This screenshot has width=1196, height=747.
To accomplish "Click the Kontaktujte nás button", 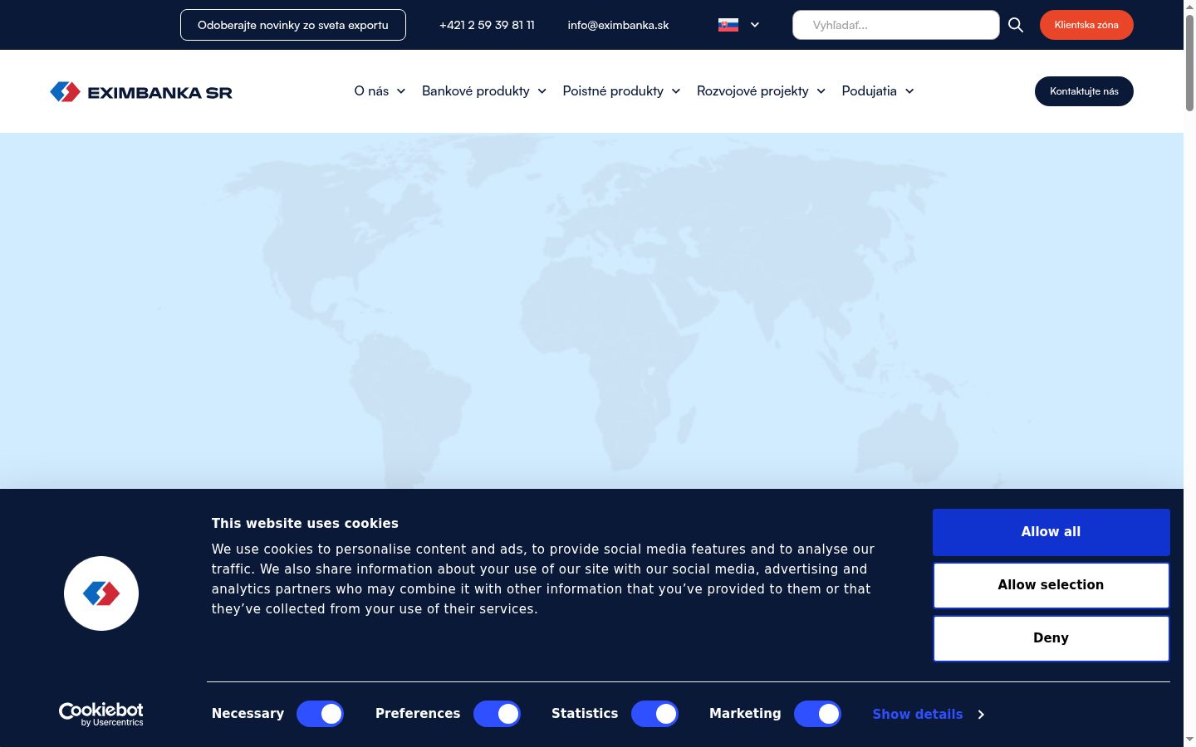I will (x=1084, y=91).
